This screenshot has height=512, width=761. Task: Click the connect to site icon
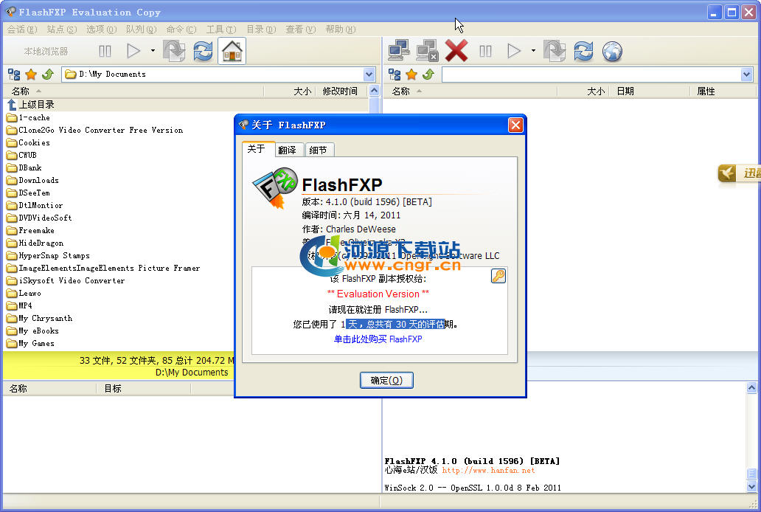pos(398,51)
